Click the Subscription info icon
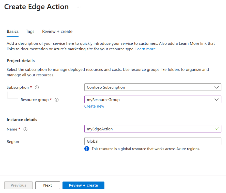The width and height of the screenshot is (226, 193). 37,87
